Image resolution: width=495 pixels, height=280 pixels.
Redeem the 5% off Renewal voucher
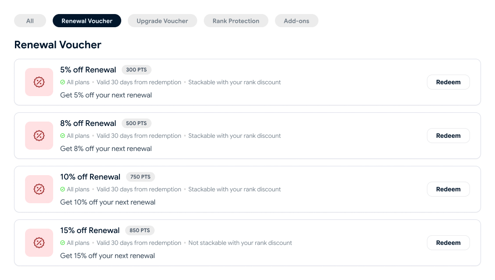coord(448,82)
